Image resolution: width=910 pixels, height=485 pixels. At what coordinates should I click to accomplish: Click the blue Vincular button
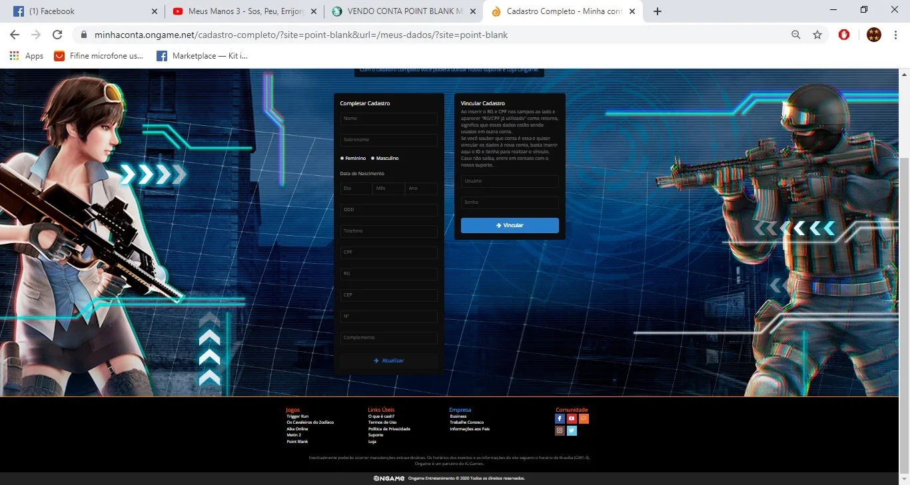[510, 225]
